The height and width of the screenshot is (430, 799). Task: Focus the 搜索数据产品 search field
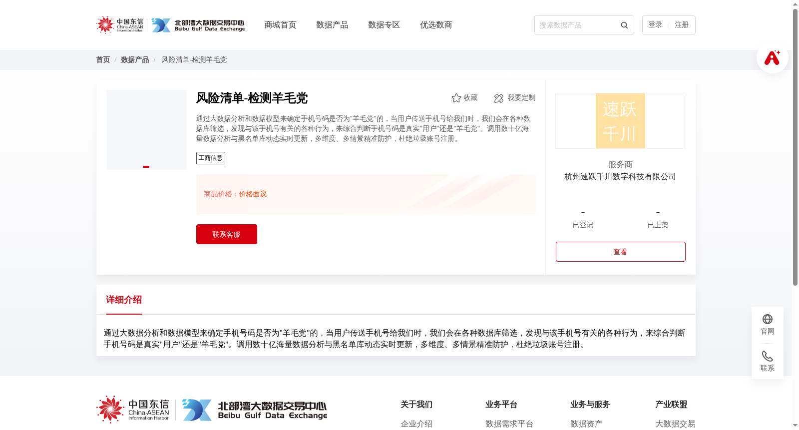pyautogui.click(x=577, y=25)
